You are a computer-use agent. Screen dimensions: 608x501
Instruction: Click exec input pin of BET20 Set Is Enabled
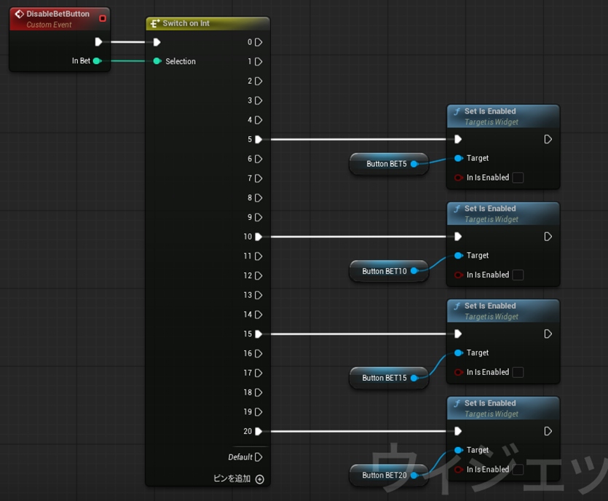[458, 431]
